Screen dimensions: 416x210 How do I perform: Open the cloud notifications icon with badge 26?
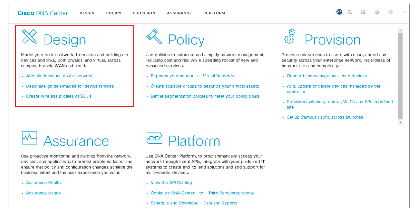click(338, 12)
